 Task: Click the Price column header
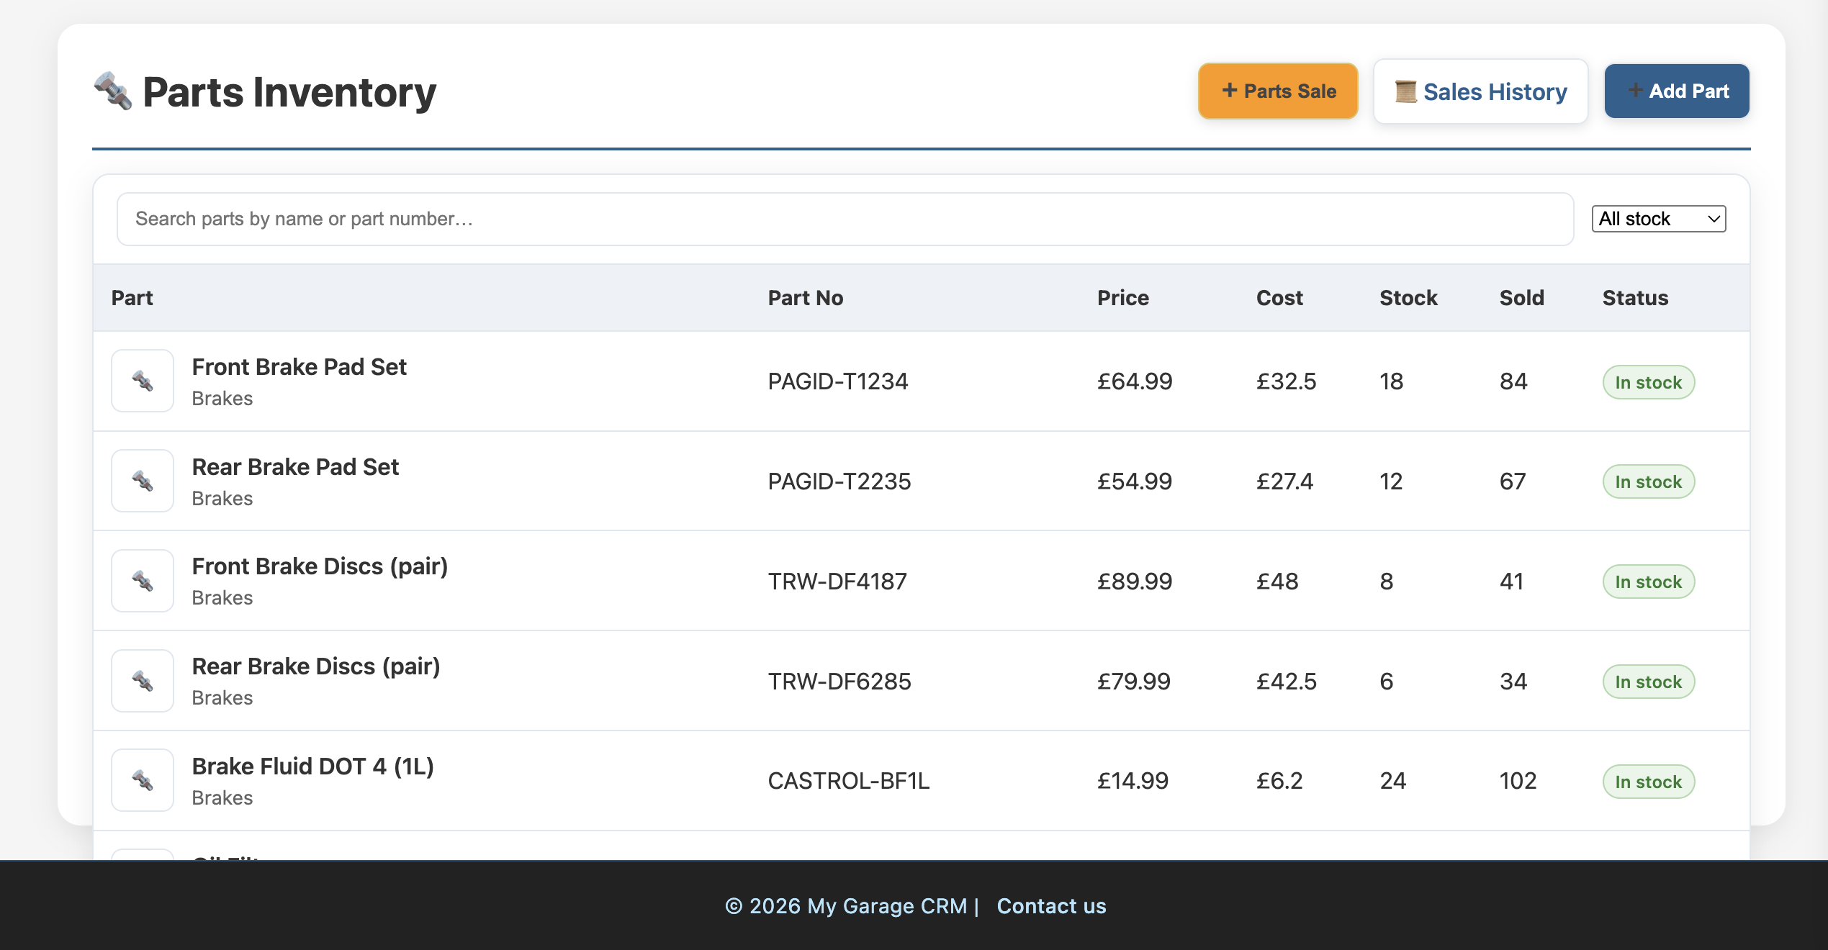click(1123, 298)
